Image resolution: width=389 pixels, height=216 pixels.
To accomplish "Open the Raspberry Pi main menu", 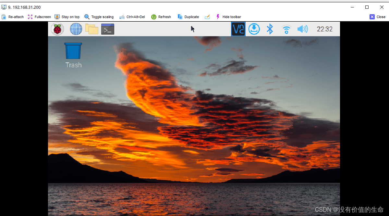I will (57, 29).
